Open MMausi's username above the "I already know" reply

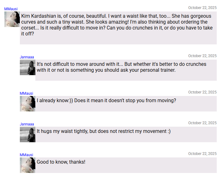pyautogui.click(x=26, y=93)
